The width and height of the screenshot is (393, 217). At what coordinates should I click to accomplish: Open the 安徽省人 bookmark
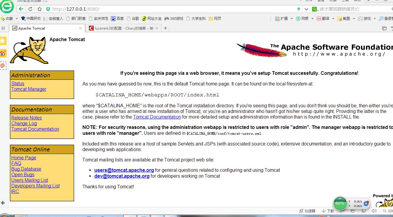[x=53, y=18]
